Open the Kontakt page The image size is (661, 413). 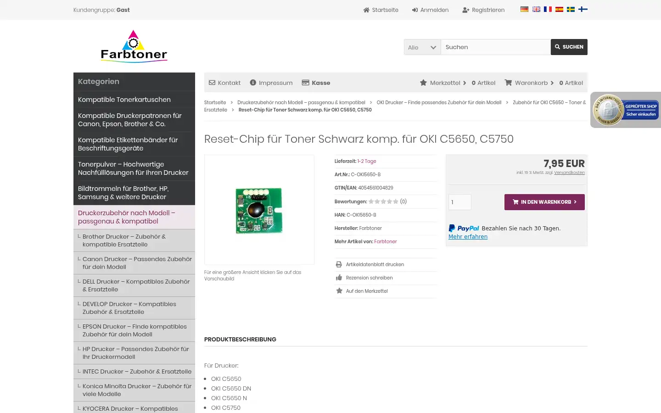click(x=225, y=83)
